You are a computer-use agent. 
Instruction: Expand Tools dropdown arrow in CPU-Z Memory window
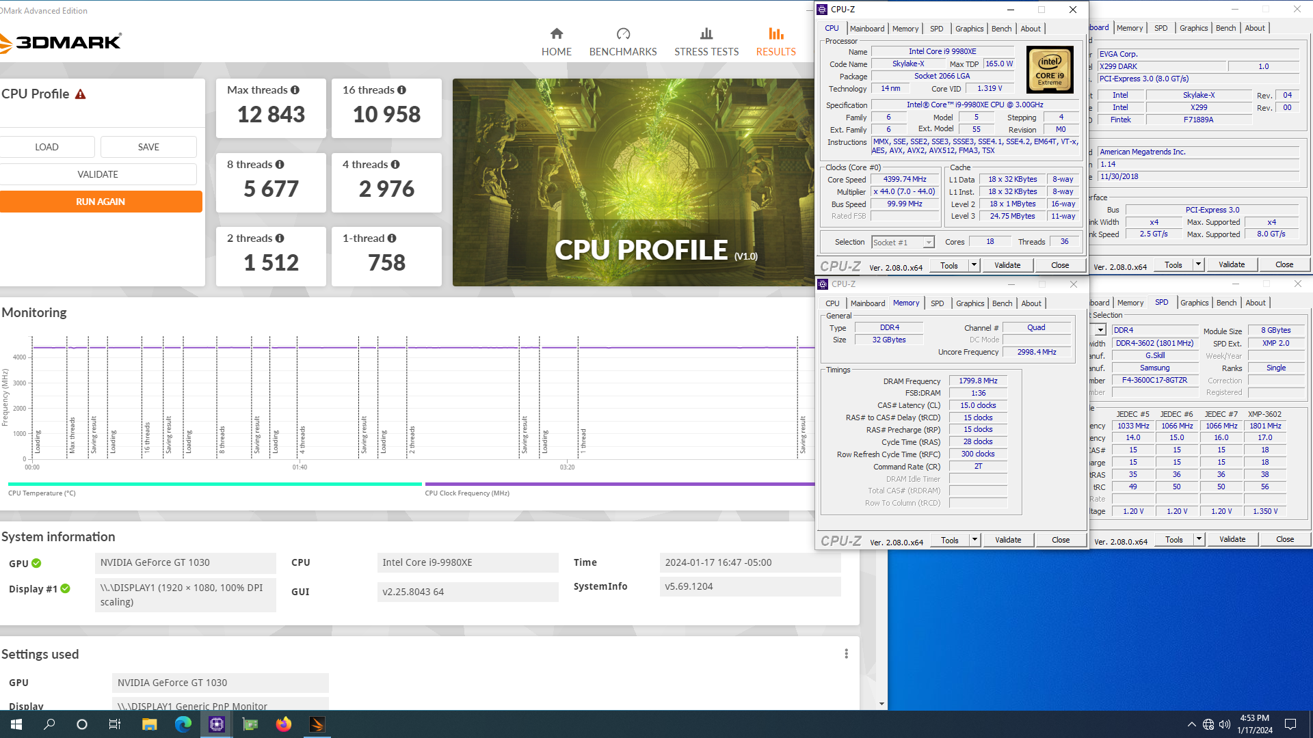[x=974, y=540]
